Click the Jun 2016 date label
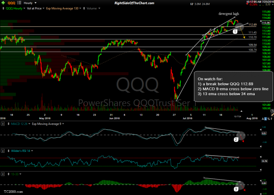274x195 pixels. point(114,118)
